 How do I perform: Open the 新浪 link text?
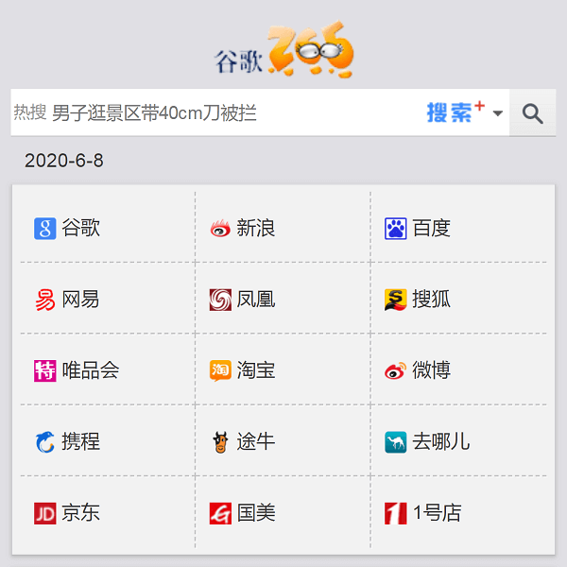256,228
